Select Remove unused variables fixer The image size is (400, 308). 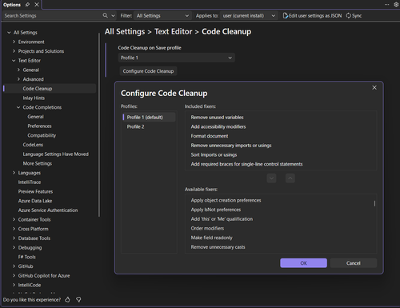point(281,118)
